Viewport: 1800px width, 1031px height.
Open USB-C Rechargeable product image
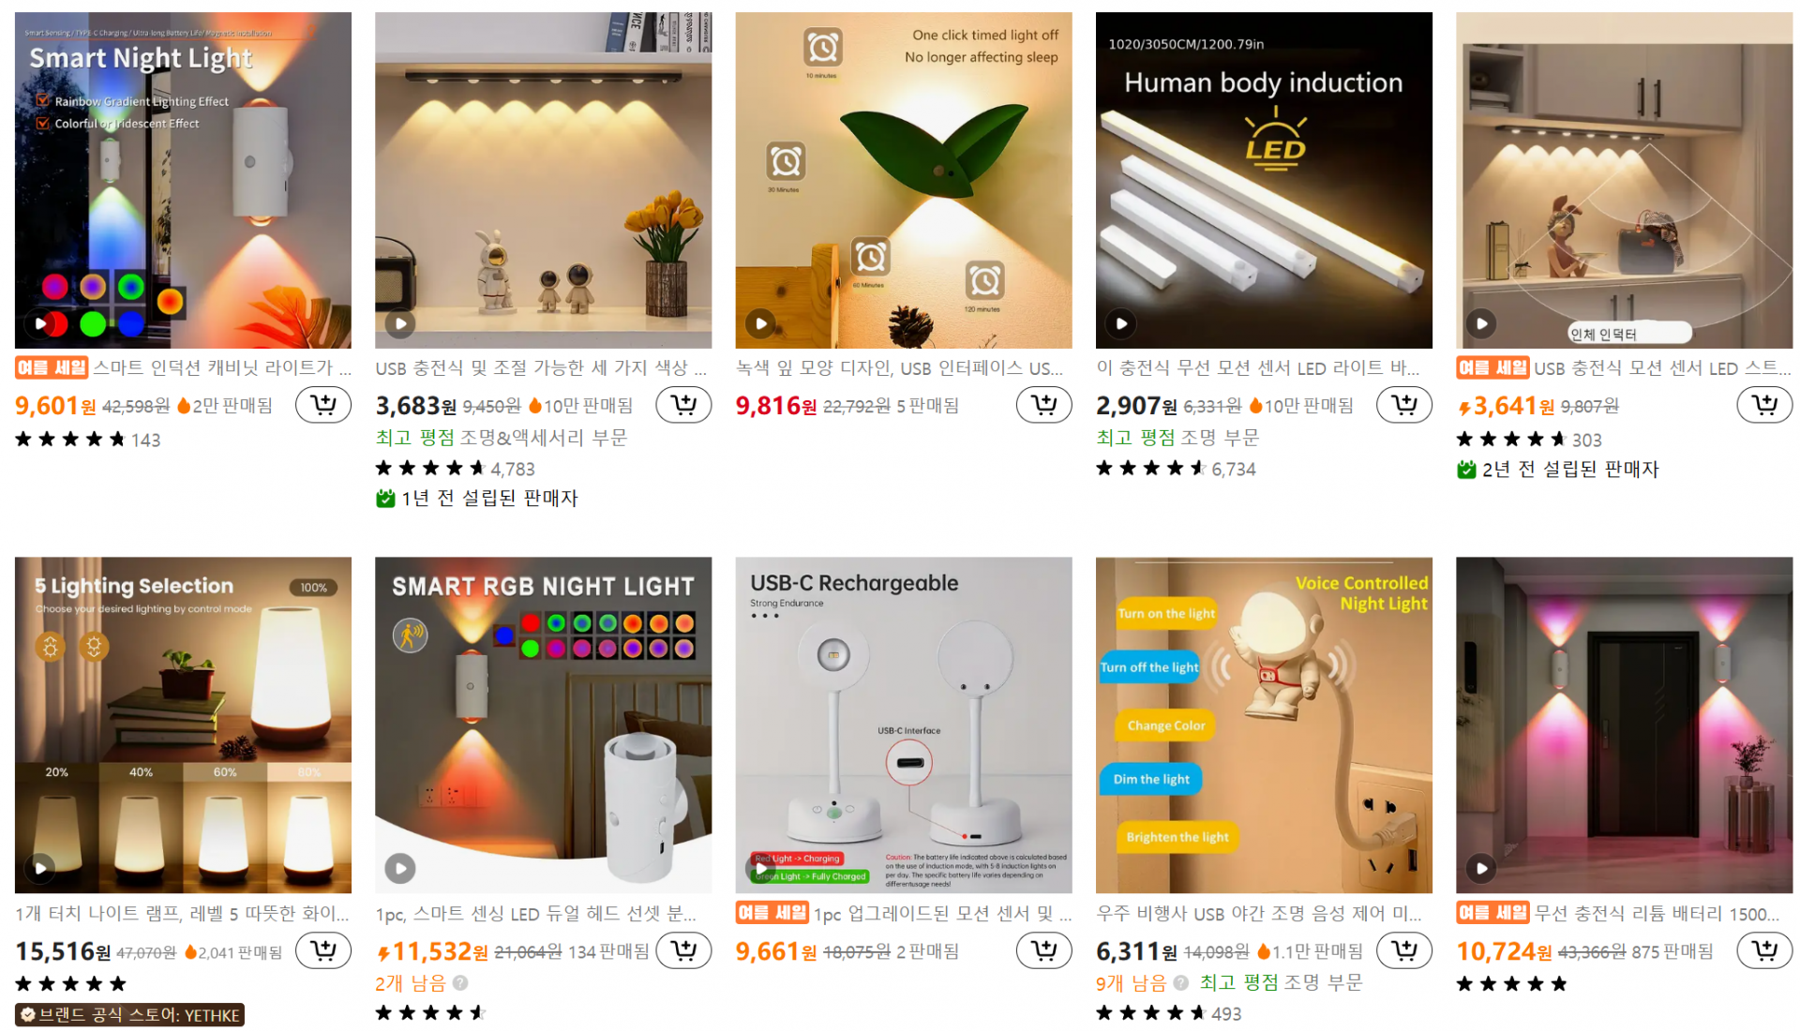click(904, 725)
